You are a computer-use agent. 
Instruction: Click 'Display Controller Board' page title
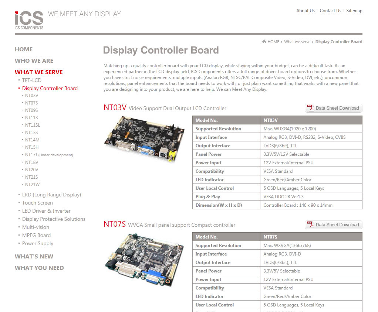click(x=161, y=50)
